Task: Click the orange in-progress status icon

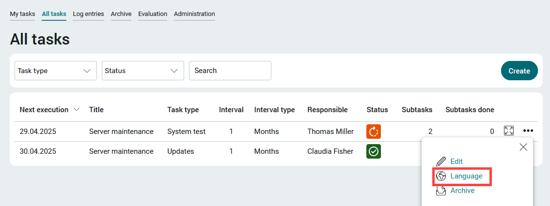Action: tap(374, 132)
